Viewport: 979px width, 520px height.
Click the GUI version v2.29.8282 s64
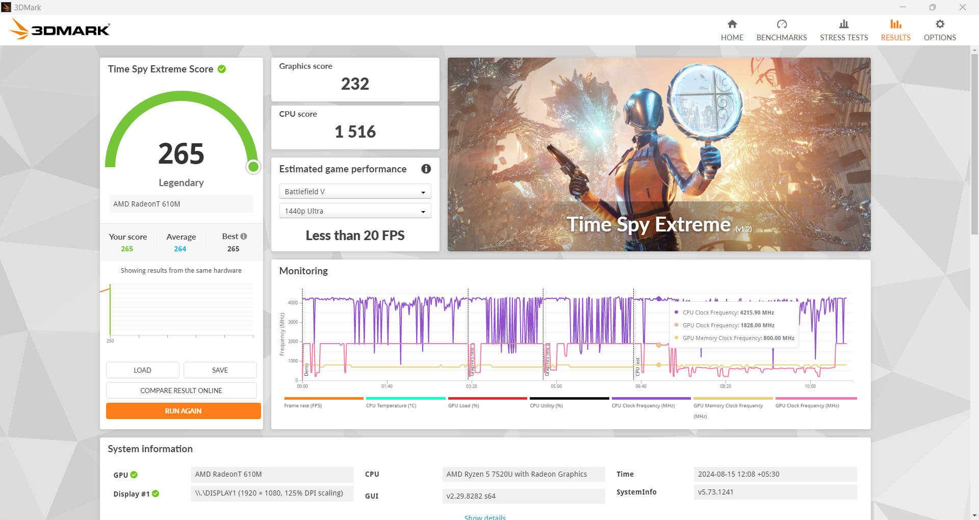pyautogui.click(x=524, y=496)
